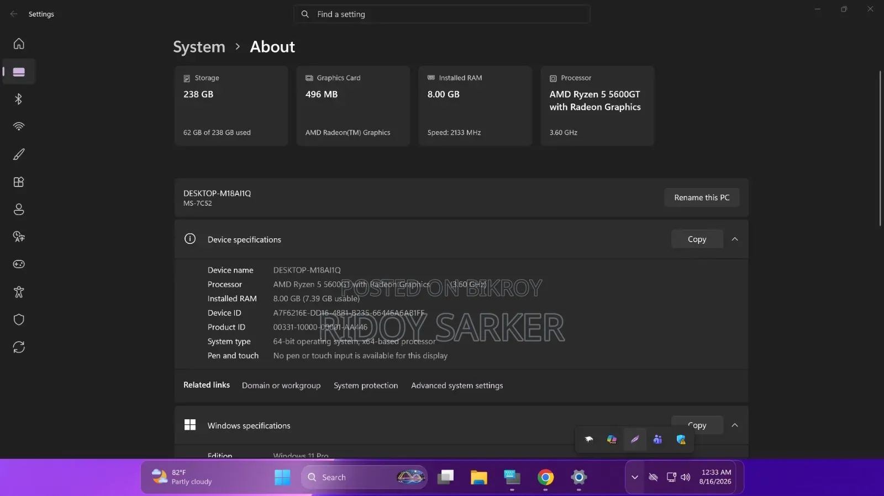Image resolution: width=884 pixels, height=496 pixels.
Task: Toggle hidden icons tray chevron
Action: point(635,477)
